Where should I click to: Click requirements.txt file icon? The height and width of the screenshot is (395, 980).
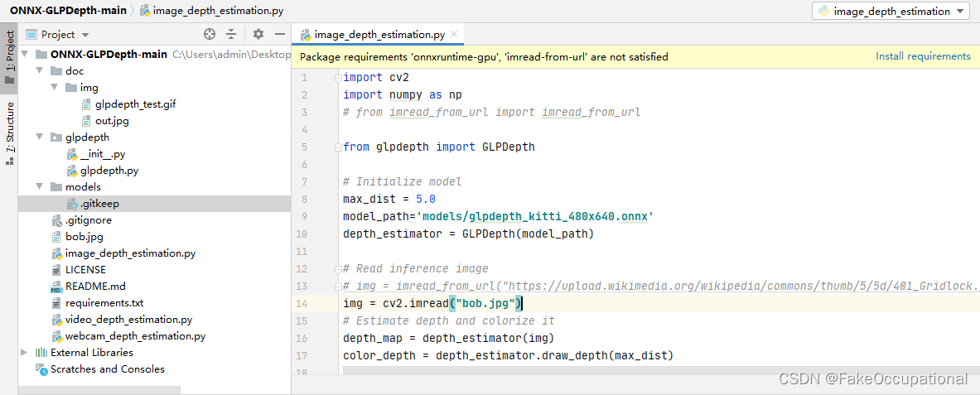(x=57, y=303)
